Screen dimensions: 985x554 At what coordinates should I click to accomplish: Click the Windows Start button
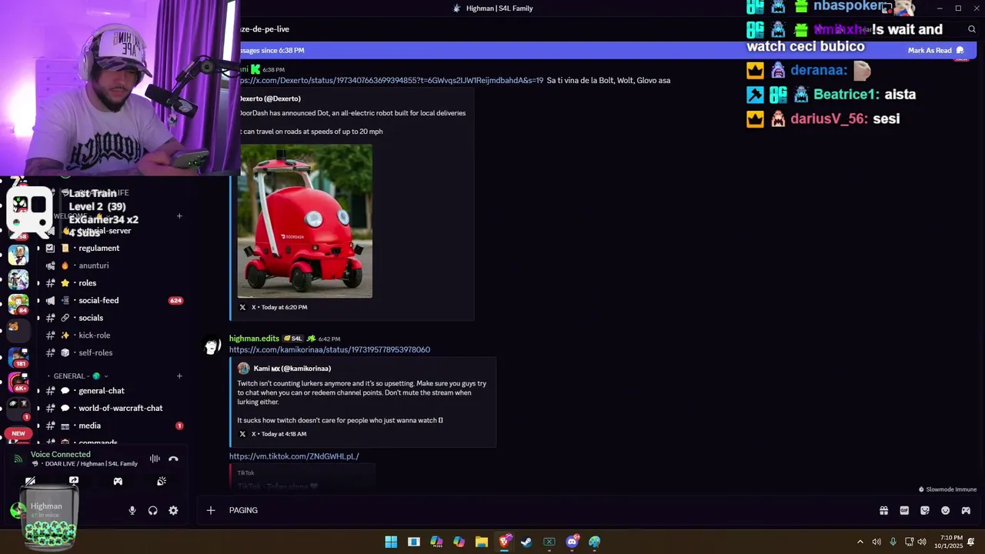coord(391,542)
